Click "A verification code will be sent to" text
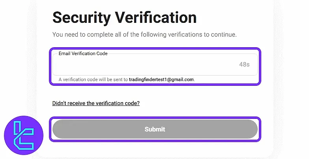 [93, 79]
